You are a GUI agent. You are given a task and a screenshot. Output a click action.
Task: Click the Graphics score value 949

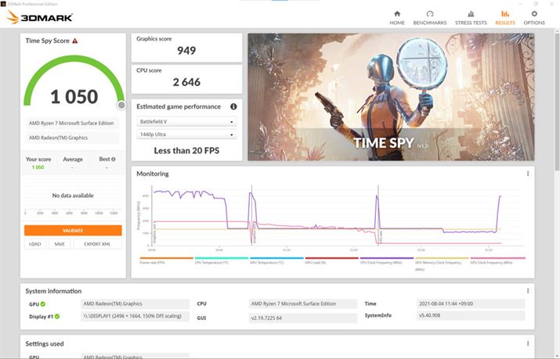point(186,50)
